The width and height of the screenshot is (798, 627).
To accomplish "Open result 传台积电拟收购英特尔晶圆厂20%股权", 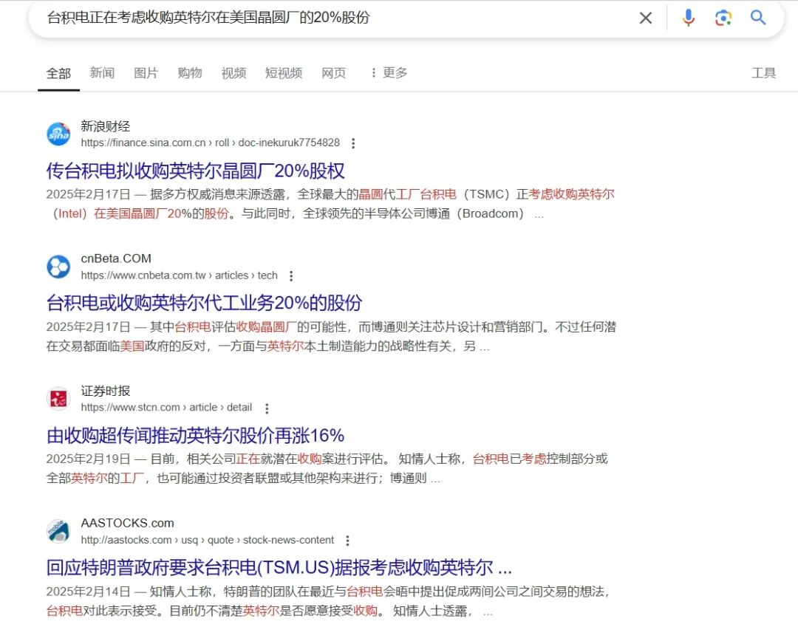I will pos(195,171).
